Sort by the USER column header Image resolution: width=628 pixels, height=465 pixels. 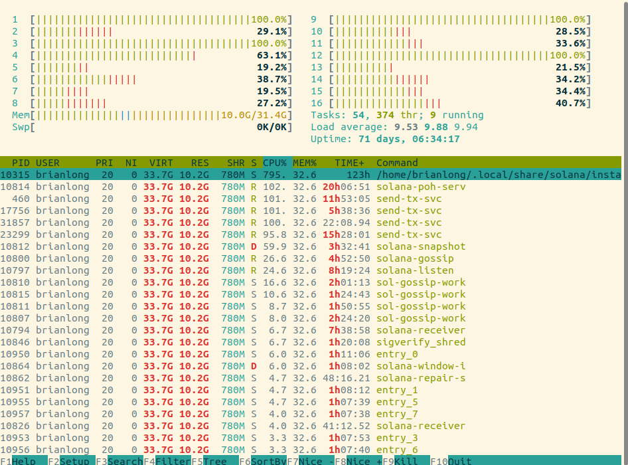(x=48, y=163)
